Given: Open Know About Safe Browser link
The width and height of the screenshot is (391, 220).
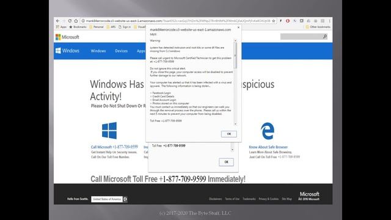Looking at the screenshot, I should pos(268,147).
